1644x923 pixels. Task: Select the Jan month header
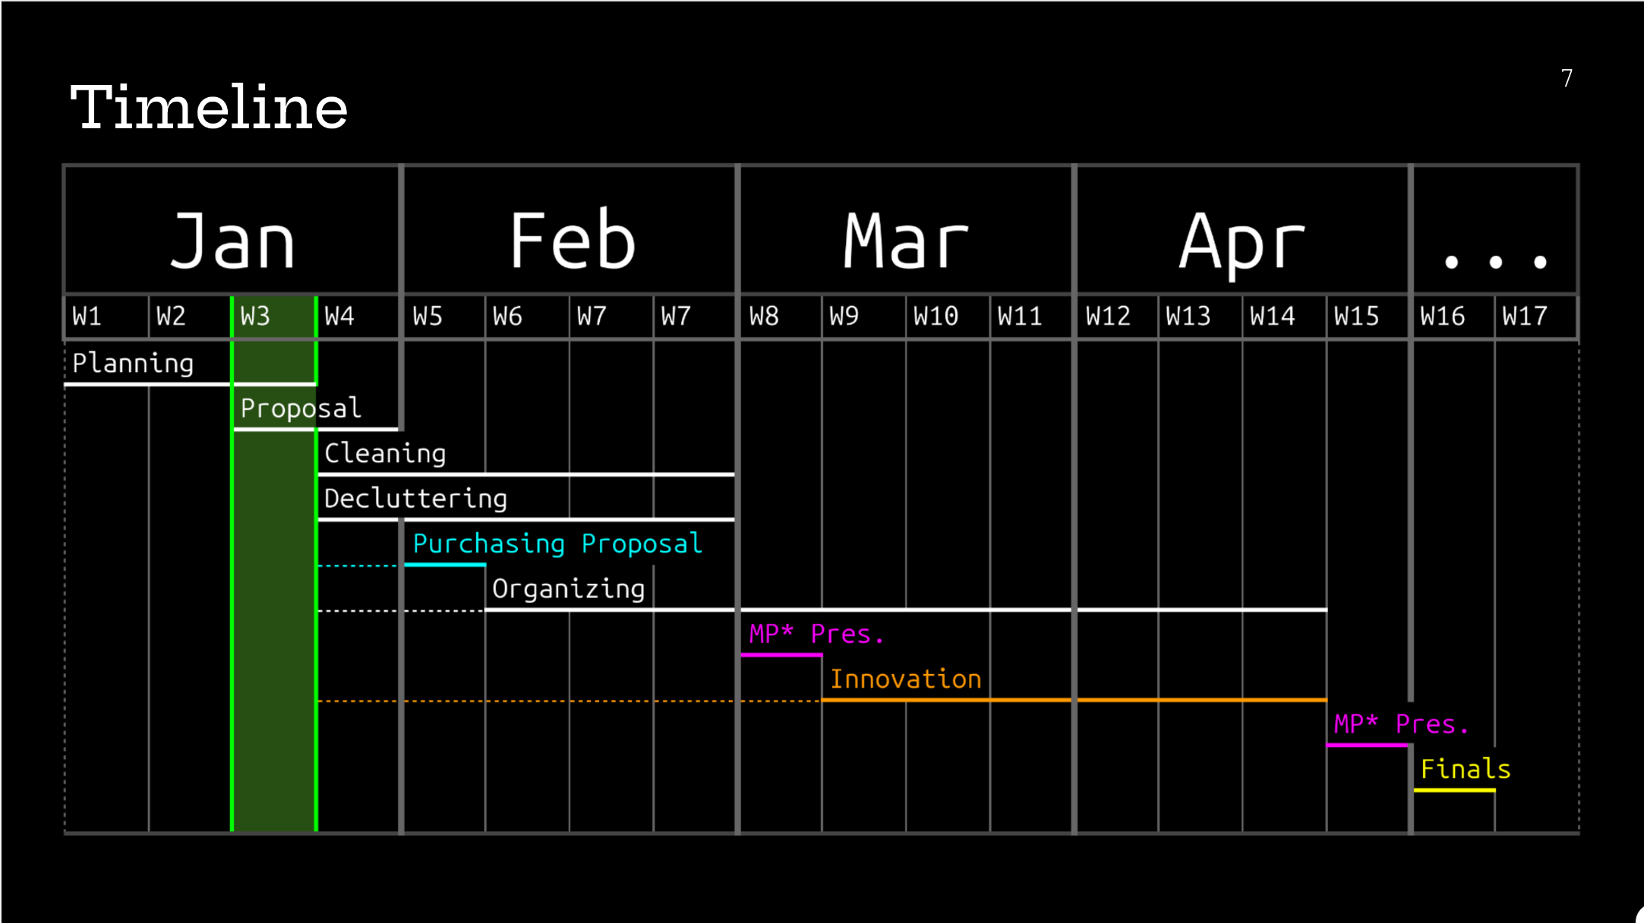tap(232, 230)
